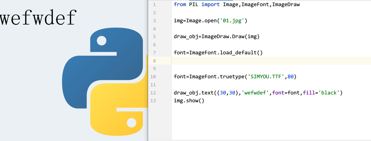Click line number 6 in the gutter
Screen dimensions: 371x141
tap(154, 45)
